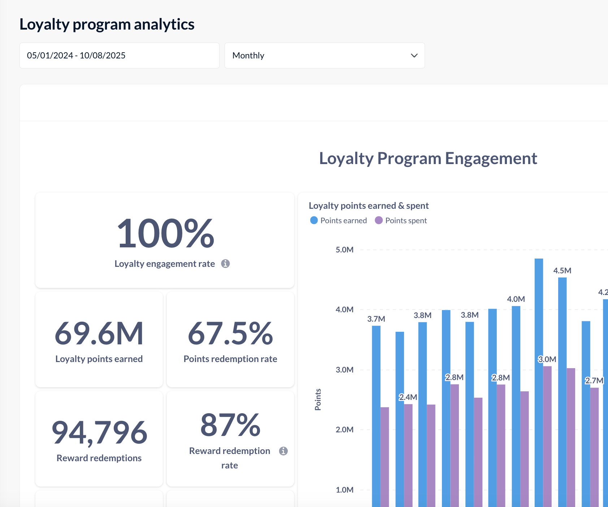Click the purple bar labeled 3.0M
The width and height of the screenshot is (608, 507).
coord(547,433)
